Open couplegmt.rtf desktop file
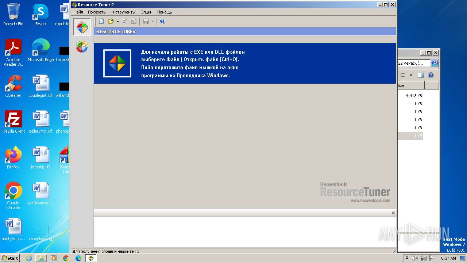The image size is (467, 263). pyautogui.click(x=40, y=86)
